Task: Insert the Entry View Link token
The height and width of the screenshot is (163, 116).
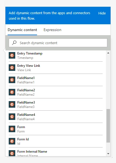Action: coord(56,68)
